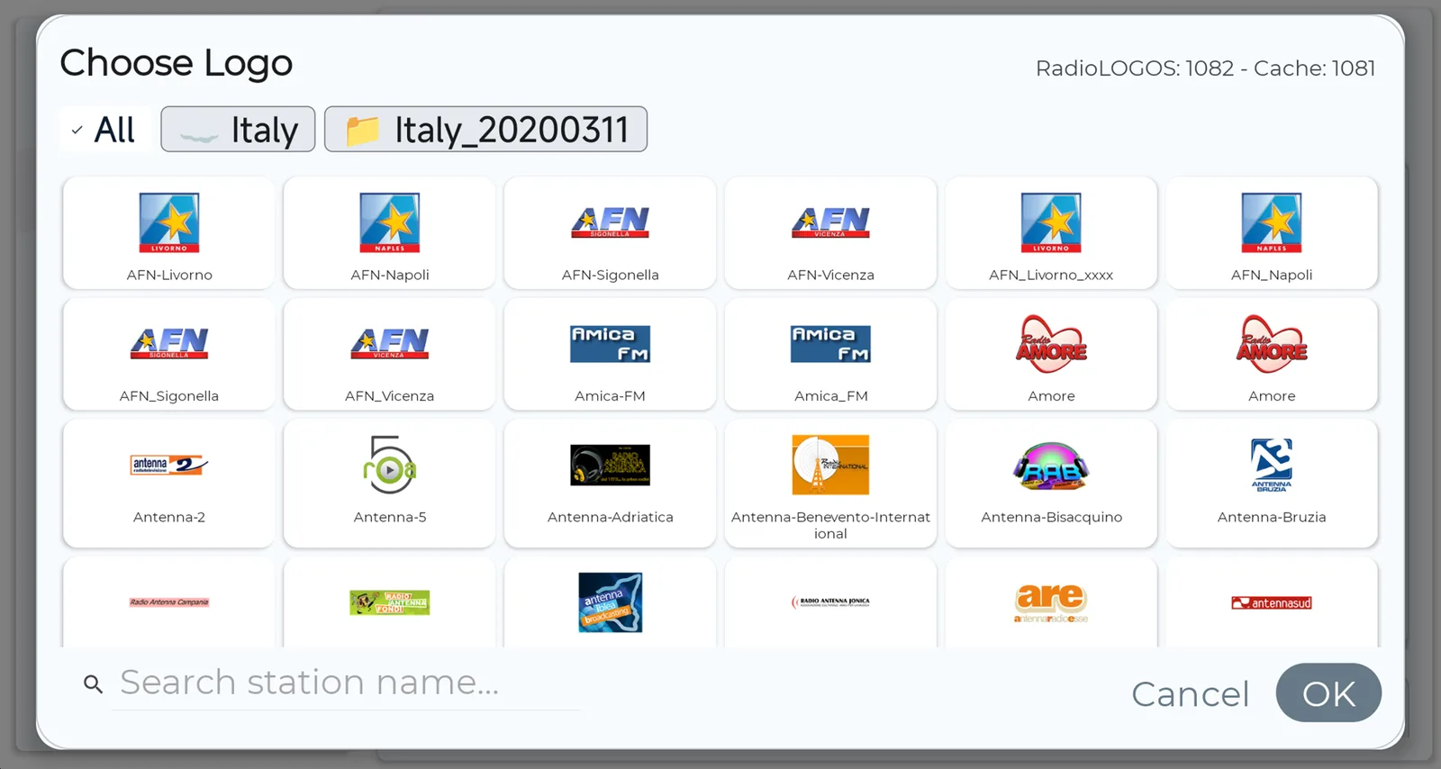
Task: Pick the Antenna-Bruzia logo
Action: [1272, 483]
